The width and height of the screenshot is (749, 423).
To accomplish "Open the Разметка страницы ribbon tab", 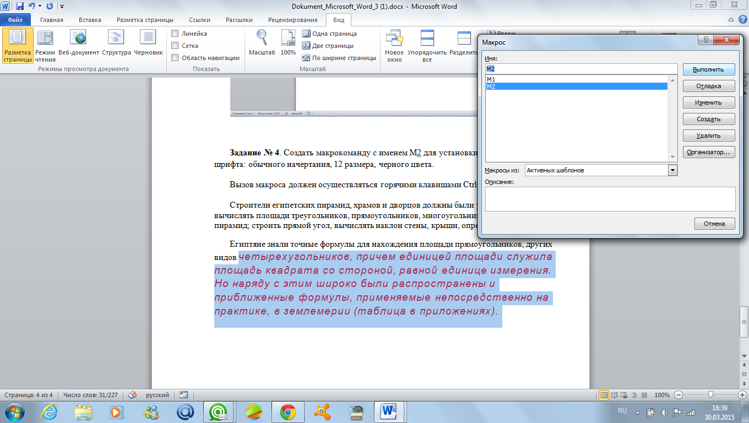I will pos(144,19).
